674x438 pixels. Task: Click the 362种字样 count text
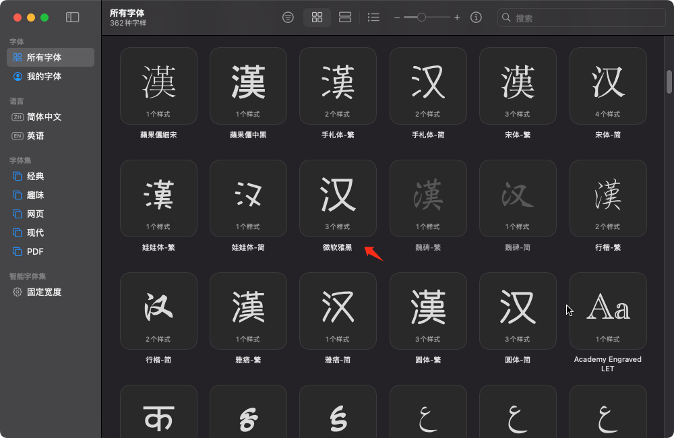point(128,23)
